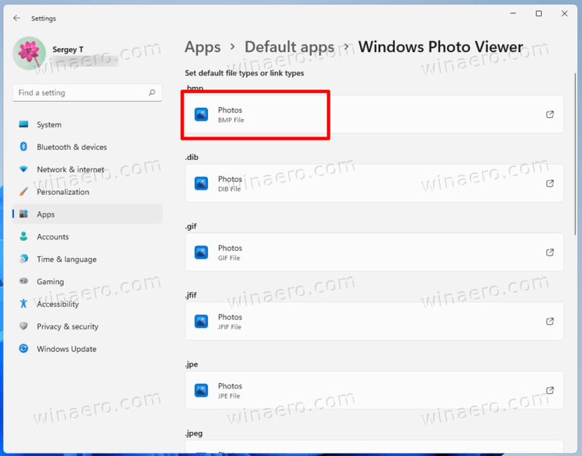Screen dimensions: 582x456
Task: Click the search magnifier icon
Action: coord(152,92)
